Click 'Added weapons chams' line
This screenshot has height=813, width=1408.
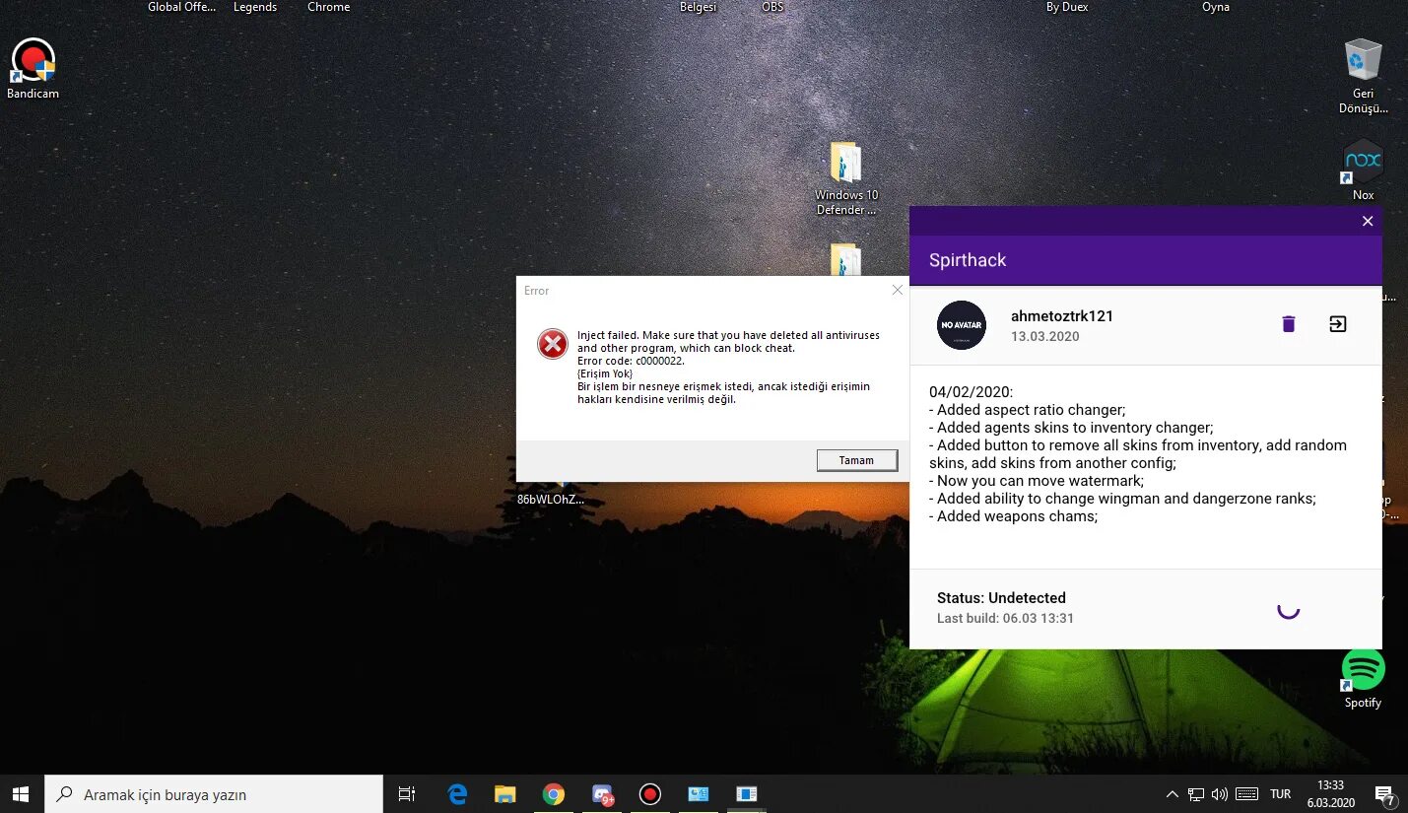pyautogui.click(x=1013, y=516)
